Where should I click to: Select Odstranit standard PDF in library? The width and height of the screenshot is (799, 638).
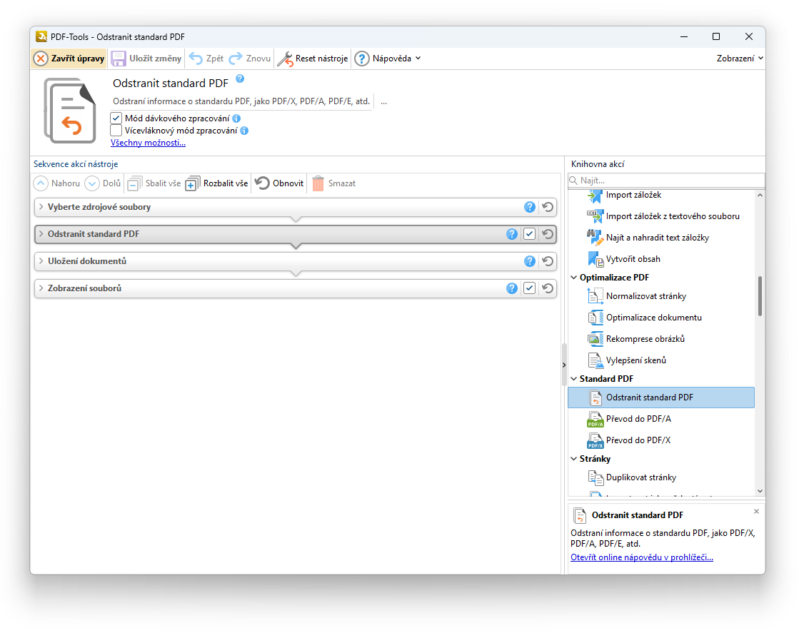click(x=661, y=398)
